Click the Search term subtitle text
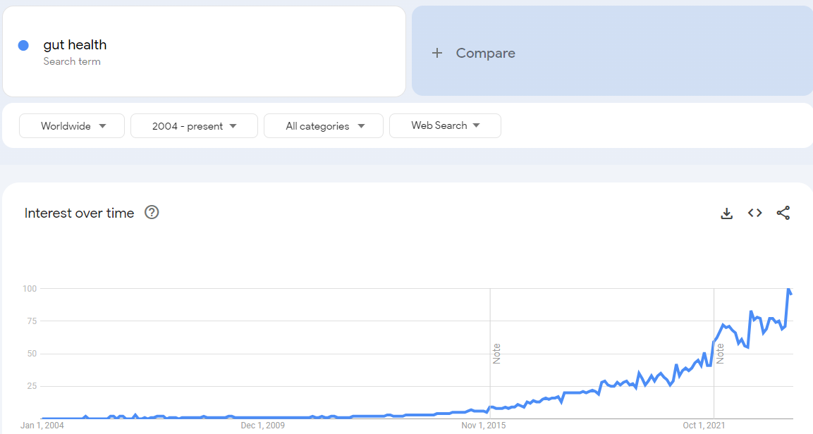The width and height of the screenshot is (813, 434). (72, 61)
